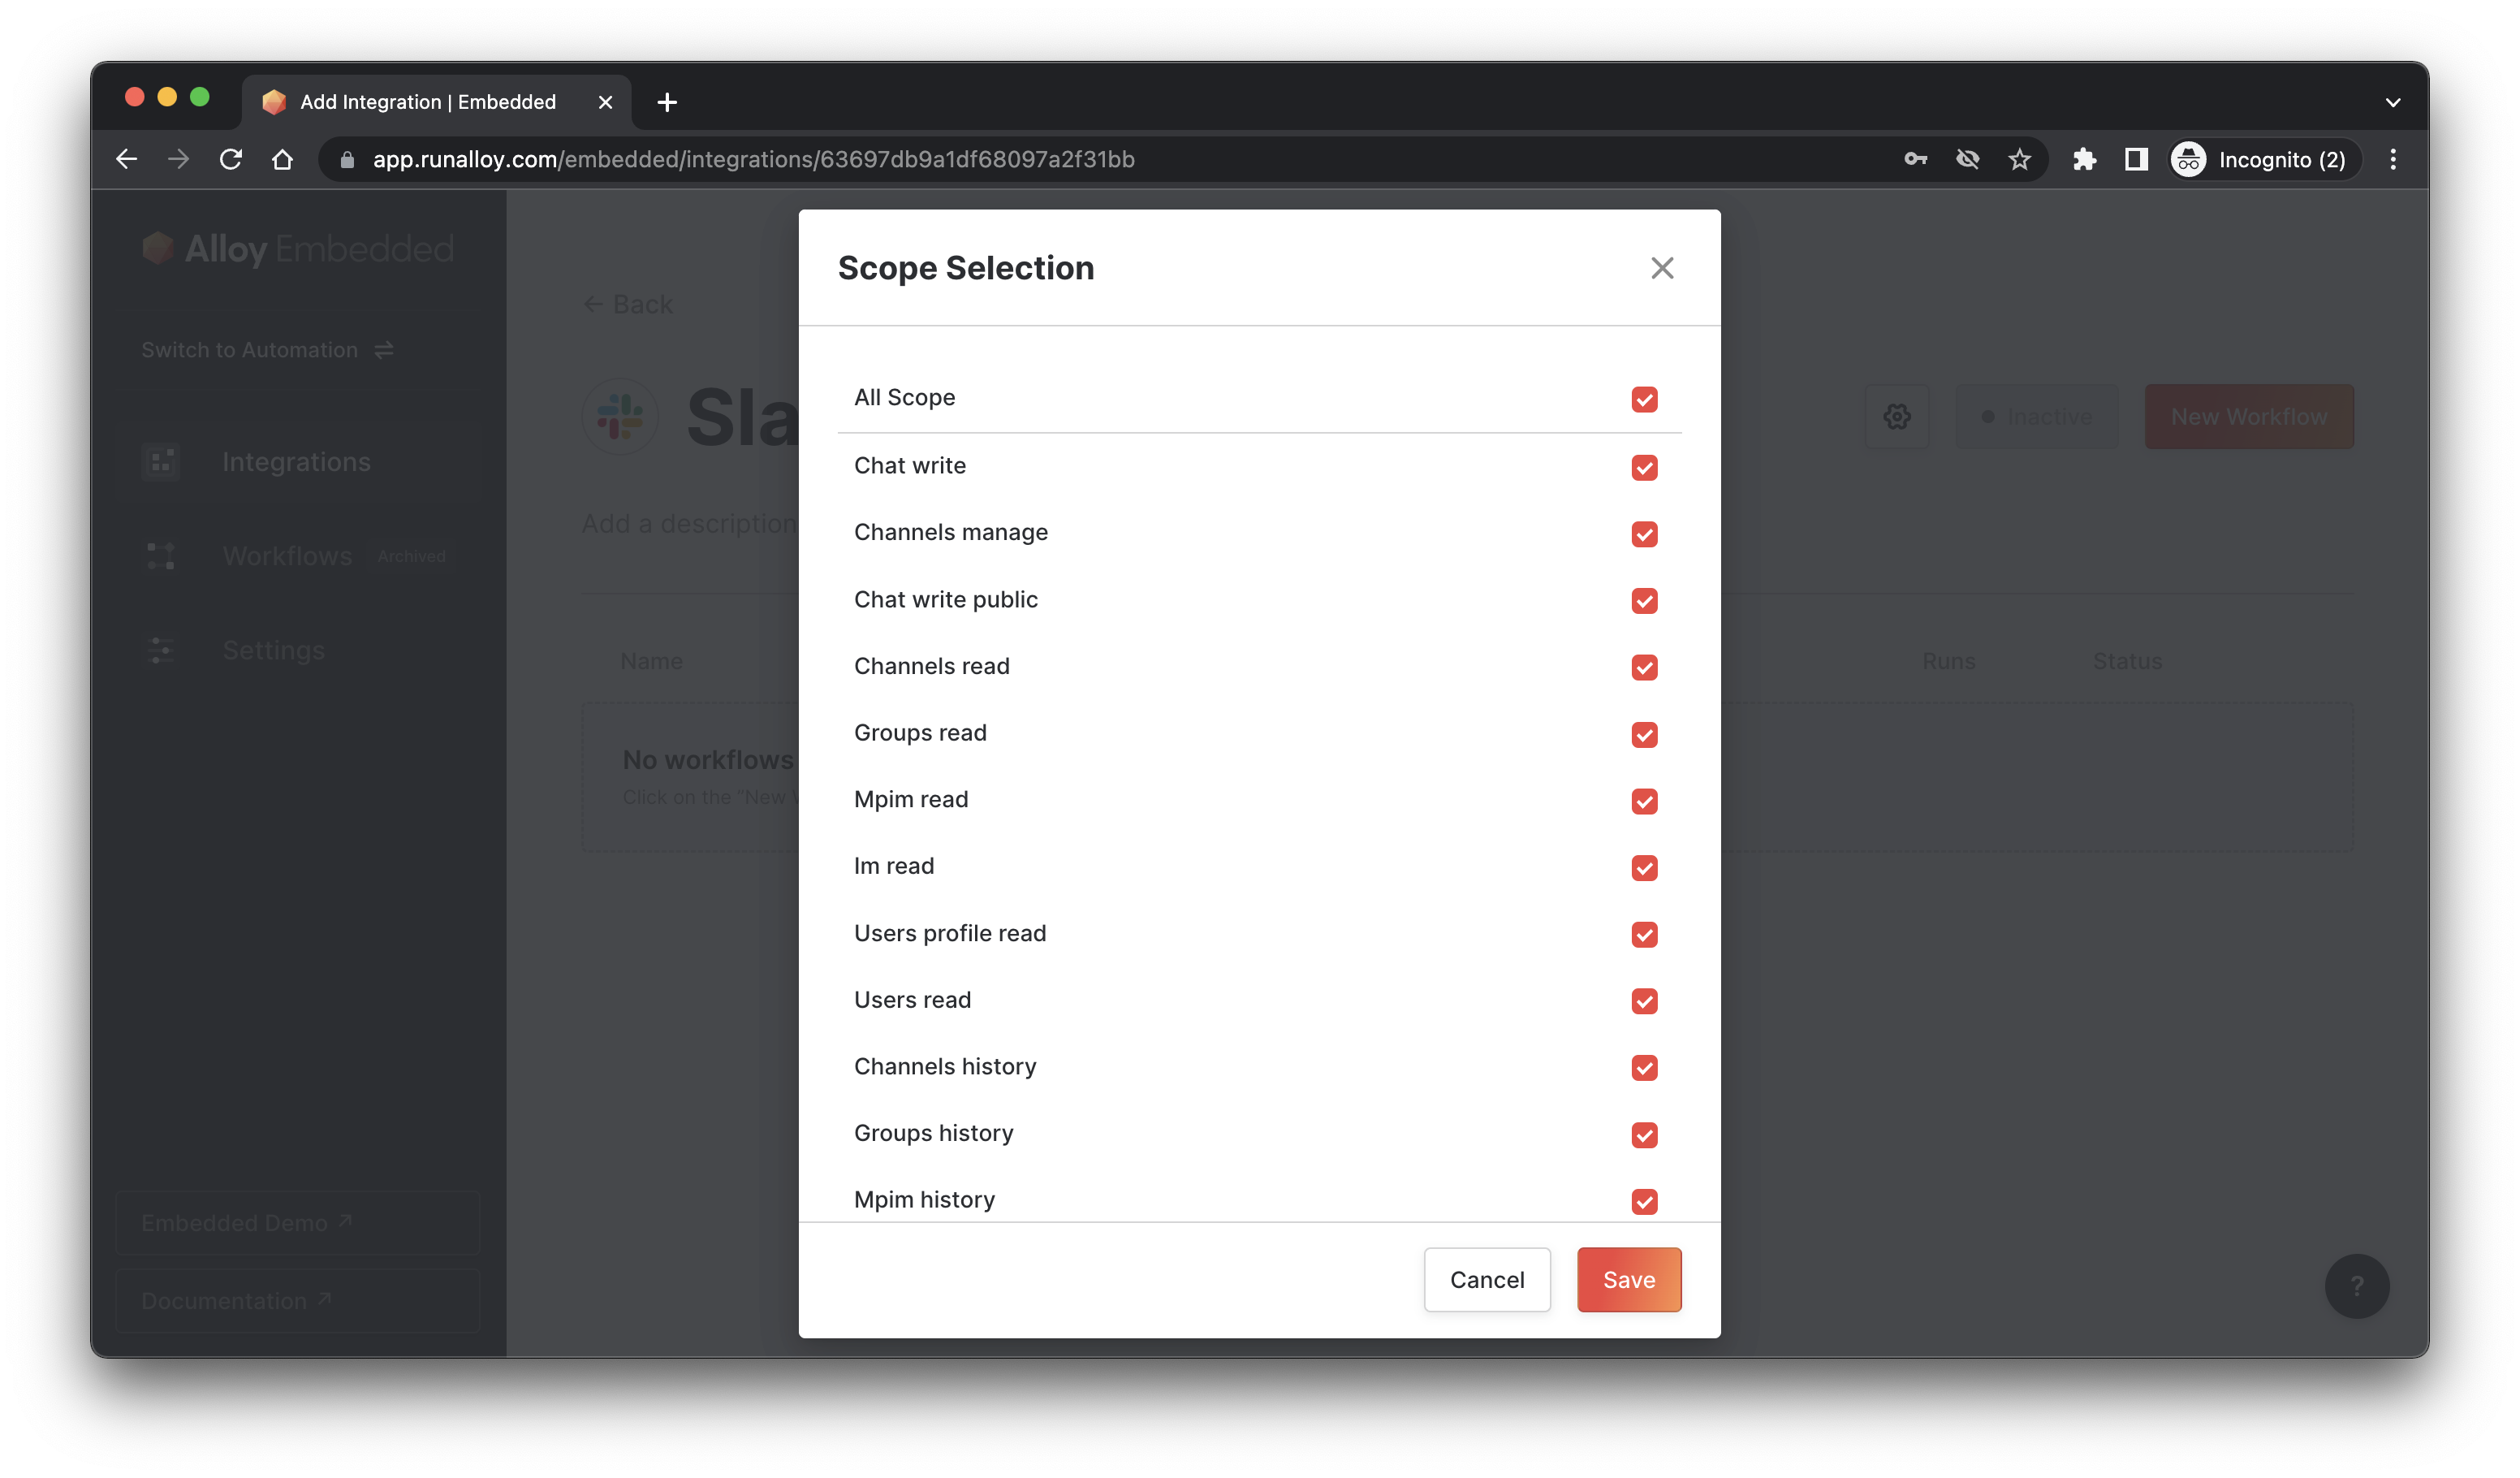This screenshot has width=2520, height=1478.
Task: Toggle the Mpim history checkbox
Action: (1644, 1201)
